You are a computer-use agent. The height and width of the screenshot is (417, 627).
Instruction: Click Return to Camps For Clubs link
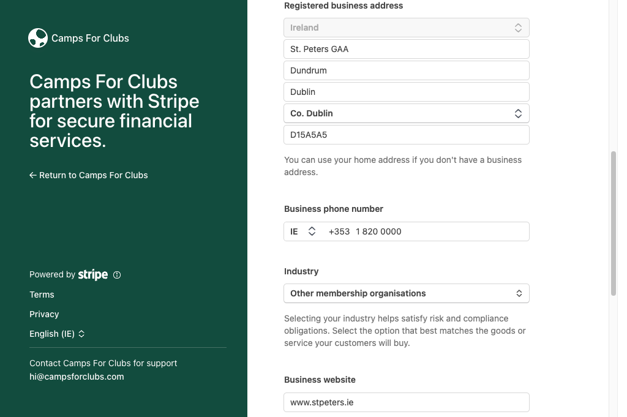tap(89, 175)
